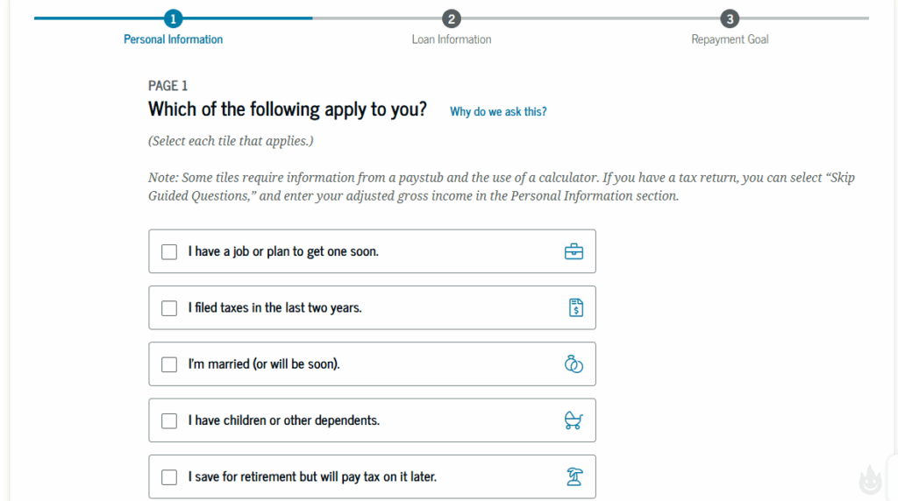
Task: Open the 'Why do we ask this?' link
Action: pos(498,111)
